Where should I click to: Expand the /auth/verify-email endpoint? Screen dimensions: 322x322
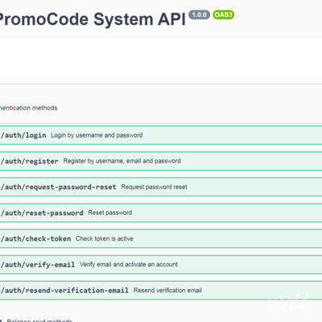pyautogui.click(x=161, y=265)
